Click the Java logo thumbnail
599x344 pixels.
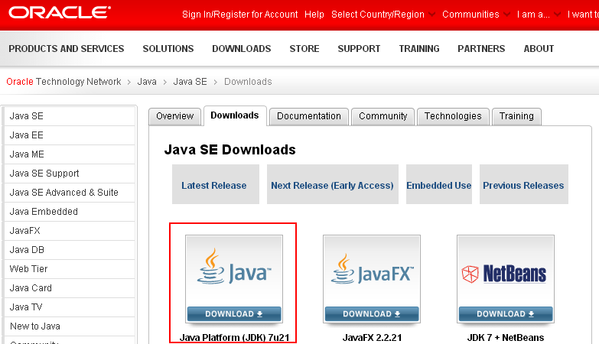pos(234,271)
